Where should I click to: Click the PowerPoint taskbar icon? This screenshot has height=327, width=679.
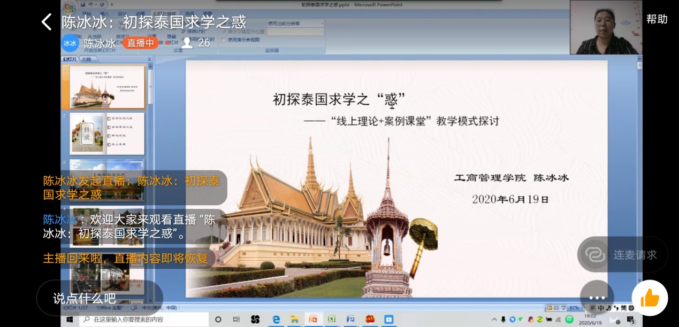(314, 320)
